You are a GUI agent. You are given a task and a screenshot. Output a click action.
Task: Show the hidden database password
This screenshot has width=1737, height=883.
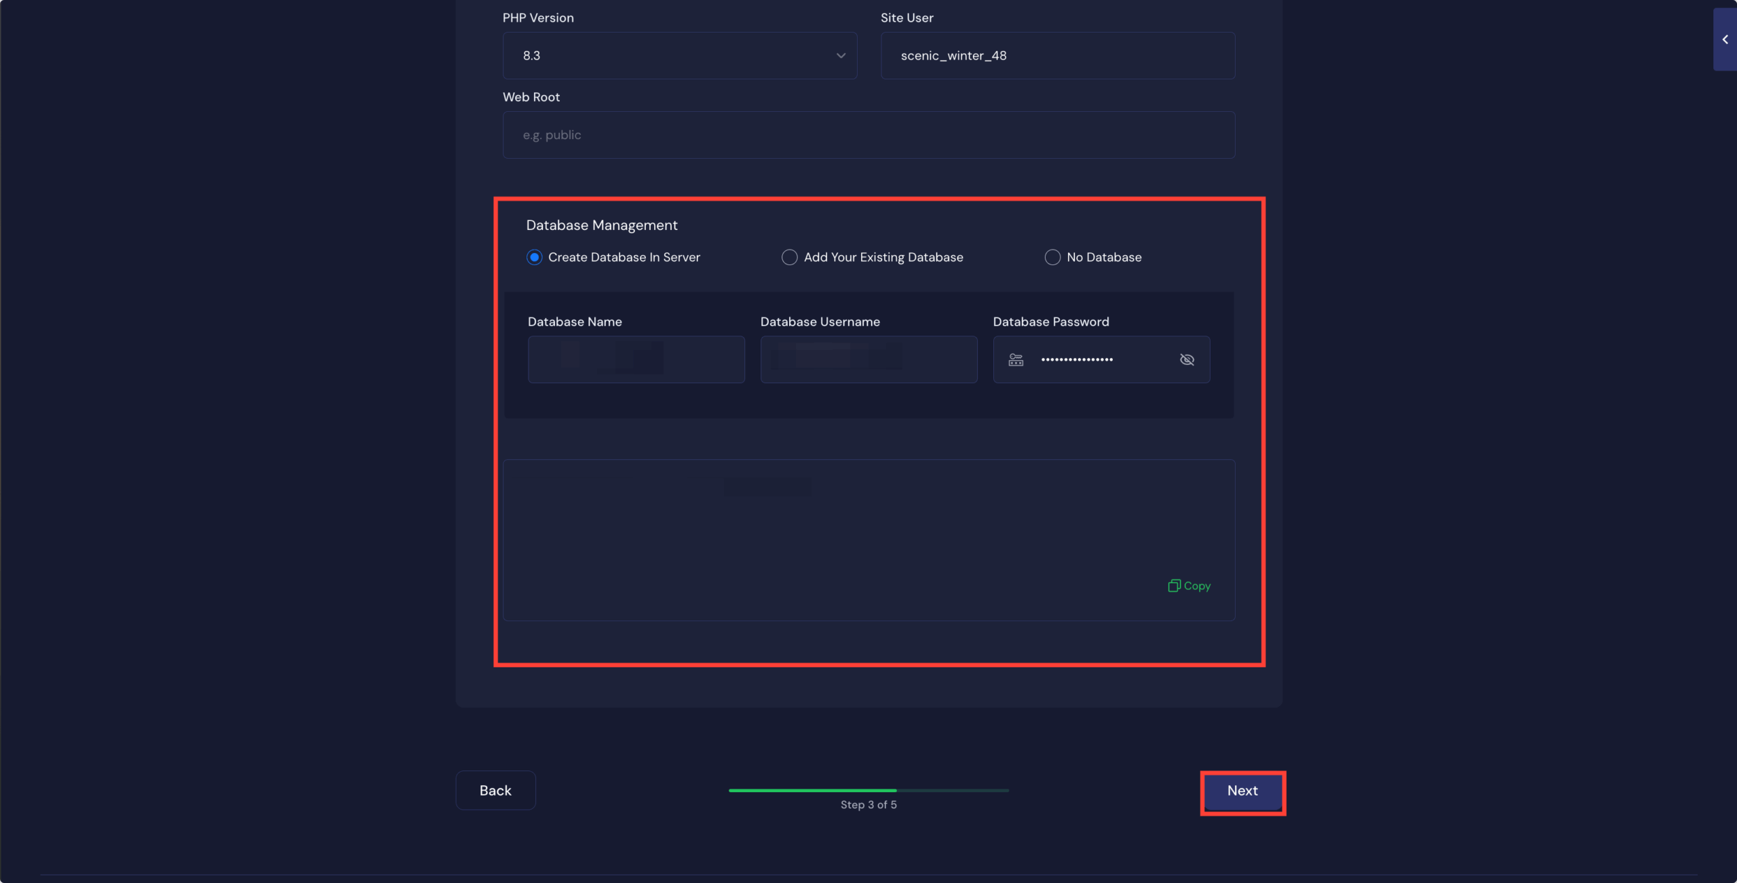(x=1187, y=359)
